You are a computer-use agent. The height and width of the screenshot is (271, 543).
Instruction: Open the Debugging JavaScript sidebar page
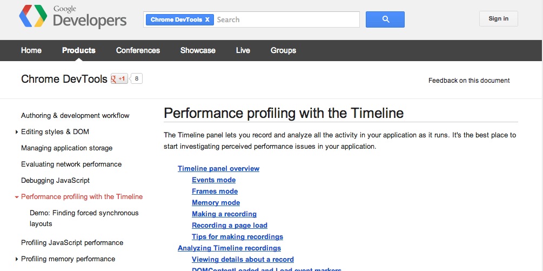pyautogui.click(x=55, y=181)
